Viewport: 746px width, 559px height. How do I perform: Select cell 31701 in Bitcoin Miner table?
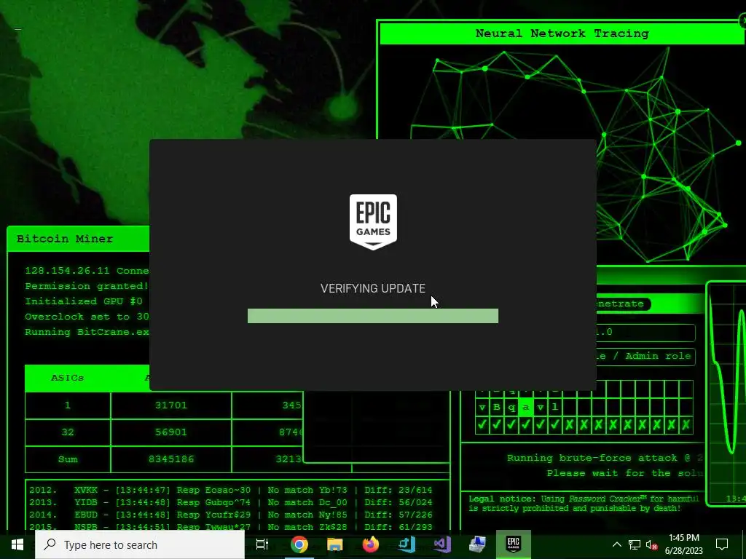[170, 405]
